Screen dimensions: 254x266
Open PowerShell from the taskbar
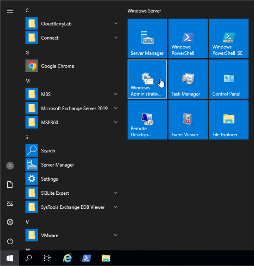click(87, 258)
